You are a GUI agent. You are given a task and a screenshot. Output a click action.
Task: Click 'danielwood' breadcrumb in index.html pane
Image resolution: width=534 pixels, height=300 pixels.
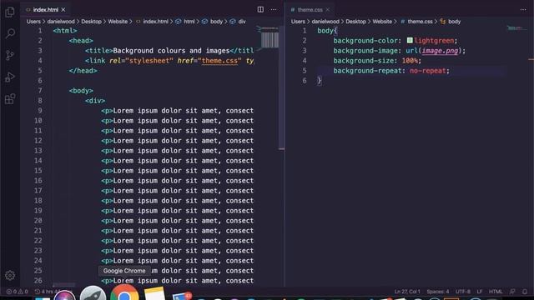(61, 22)
